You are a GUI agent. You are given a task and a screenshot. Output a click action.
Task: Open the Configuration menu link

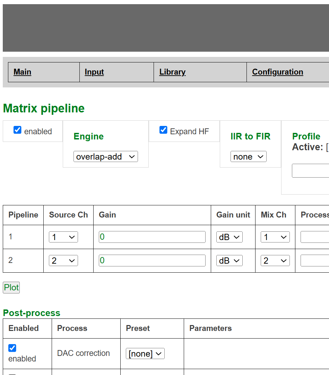[x=277, y=72]
